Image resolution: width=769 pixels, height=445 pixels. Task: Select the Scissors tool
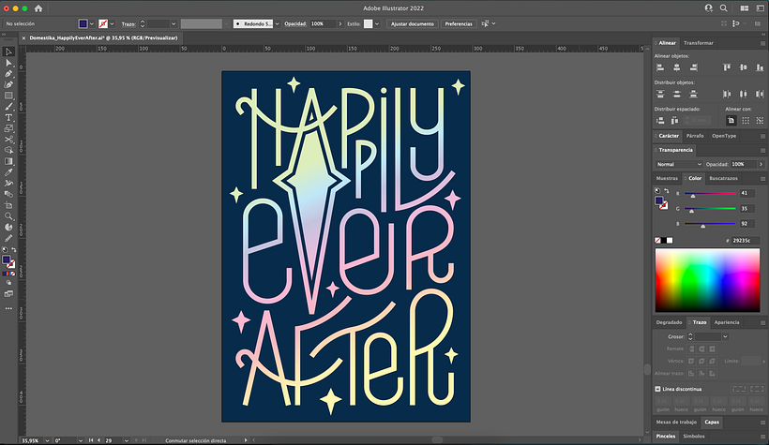tap(8, 140)
